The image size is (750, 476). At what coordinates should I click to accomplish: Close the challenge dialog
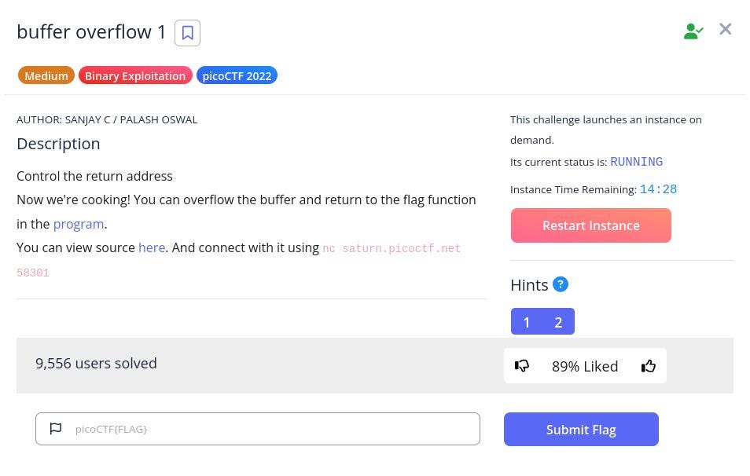pos(726,29)
